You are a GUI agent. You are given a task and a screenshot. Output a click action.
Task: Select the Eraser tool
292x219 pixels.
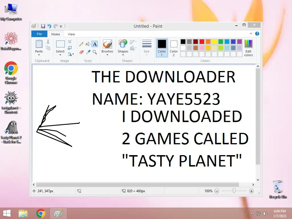81,52
